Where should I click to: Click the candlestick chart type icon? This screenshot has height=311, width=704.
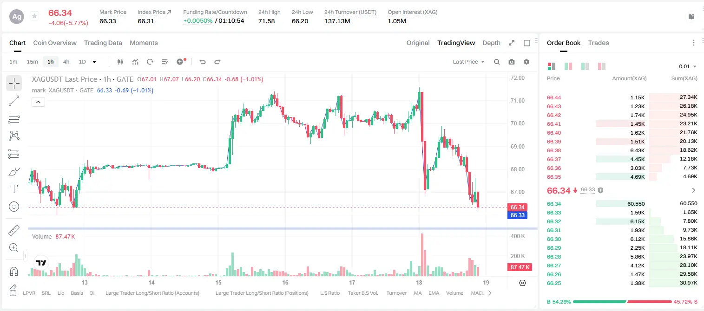[x=120, y=62]
